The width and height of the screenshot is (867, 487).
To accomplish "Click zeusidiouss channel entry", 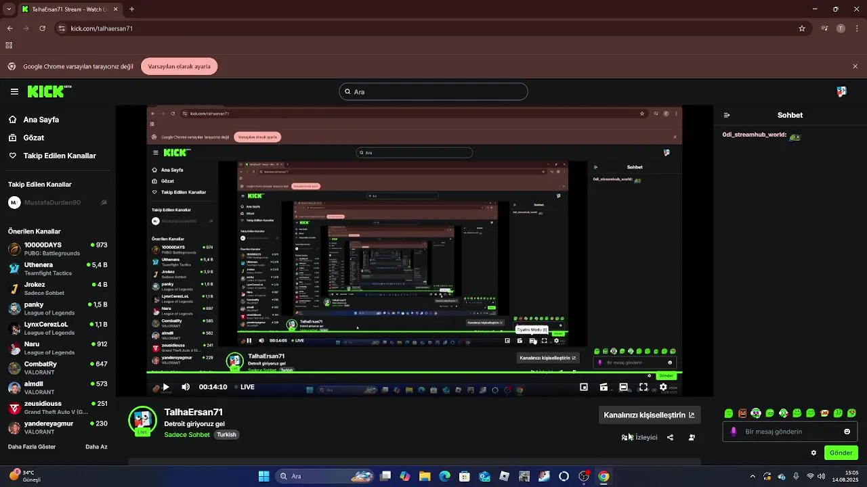I will (x=58, y=407).
